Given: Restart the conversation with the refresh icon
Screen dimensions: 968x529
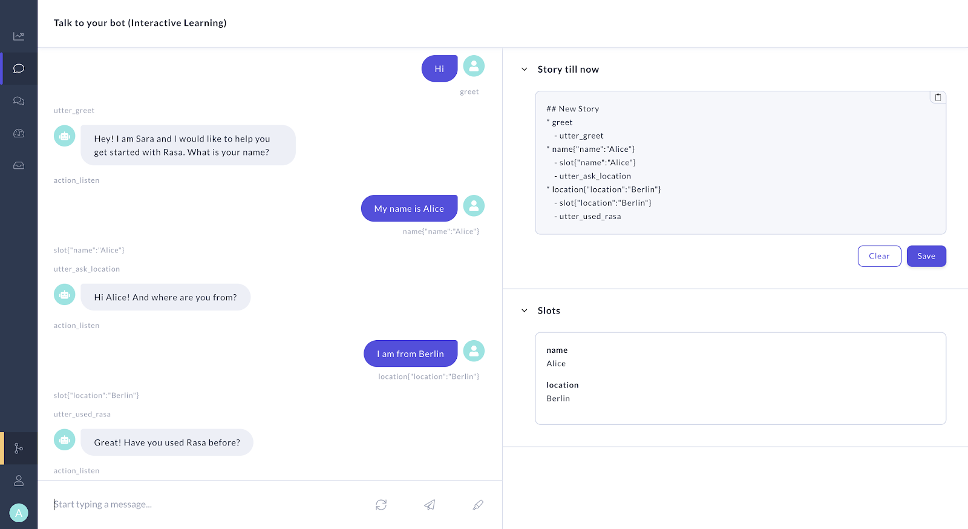Looking at the screenshot, I should 381,504.
